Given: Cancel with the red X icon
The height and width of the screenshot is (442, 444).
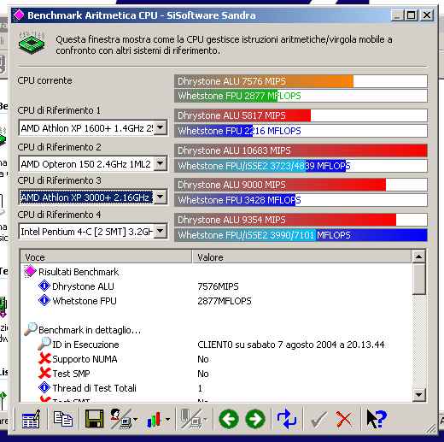Looking at the screenshot, I should click(x=344, y=419).
